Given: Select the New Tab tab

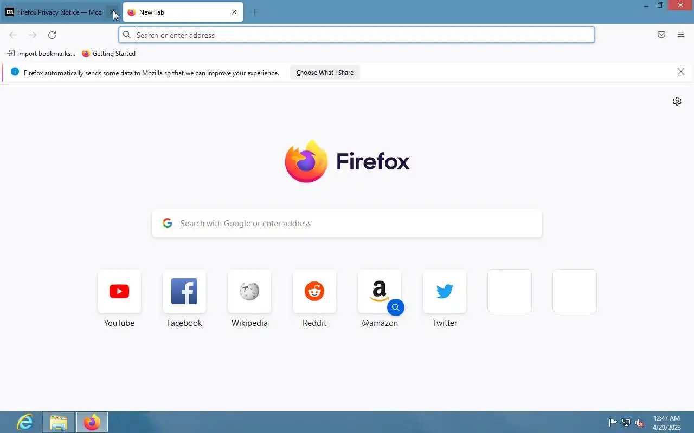Looking at the screenshot, I should pyautogui.click(x=183, y=12).
